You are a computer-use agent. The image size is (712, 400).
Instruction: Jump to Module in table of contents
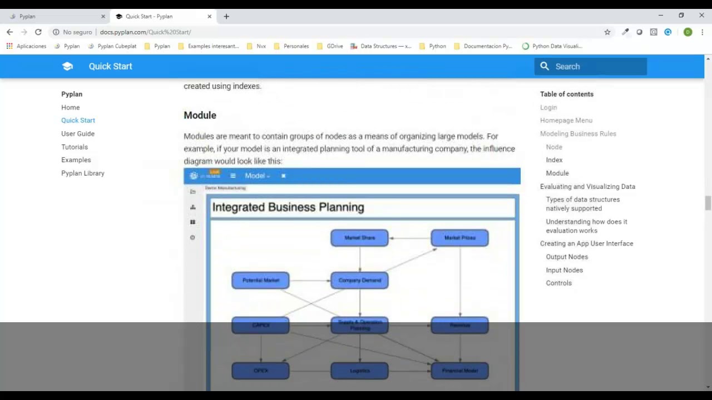557,173
